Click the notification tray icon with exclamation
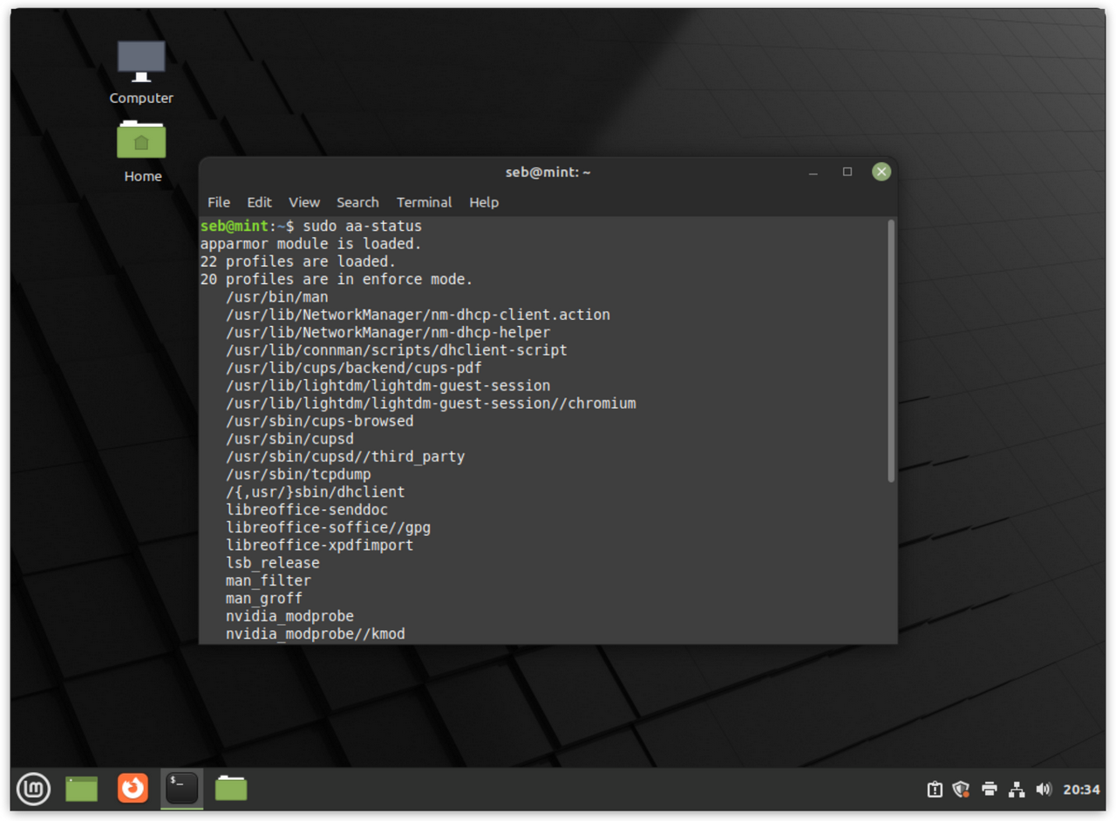 point(935,790)
